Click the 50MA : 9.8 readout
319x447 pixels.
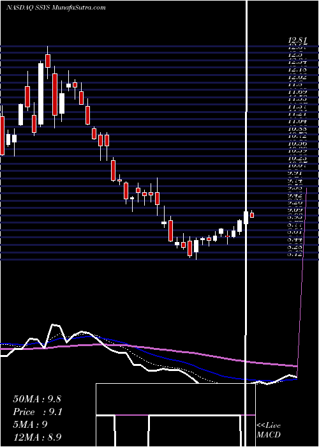tap(37, 398)
